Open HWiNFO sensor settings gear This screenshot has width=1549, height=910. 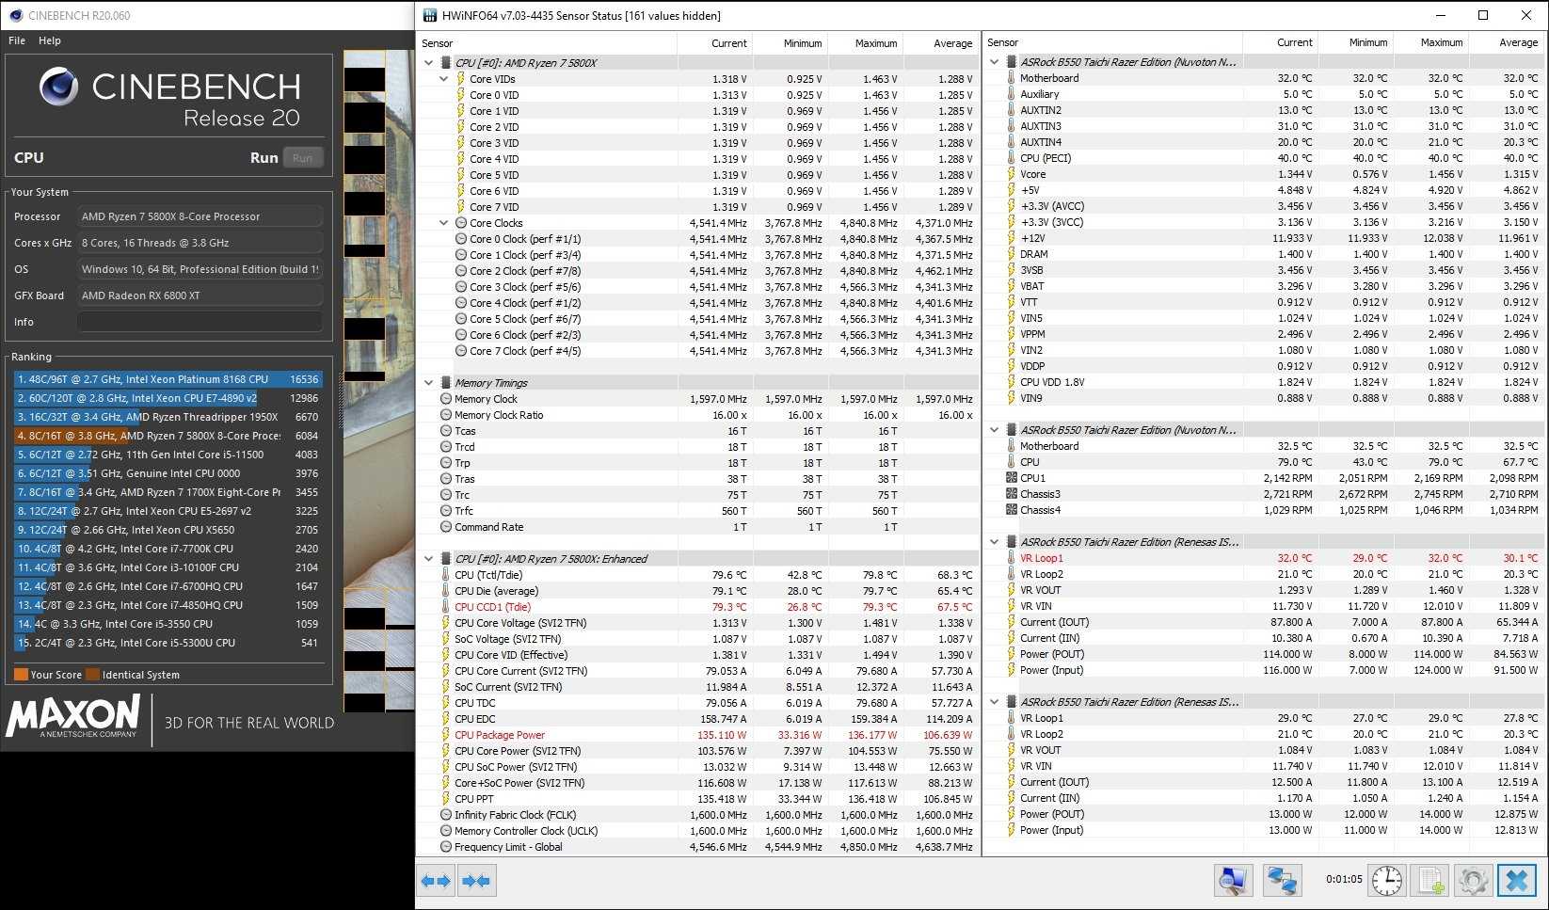click(x=1473, y=881)
